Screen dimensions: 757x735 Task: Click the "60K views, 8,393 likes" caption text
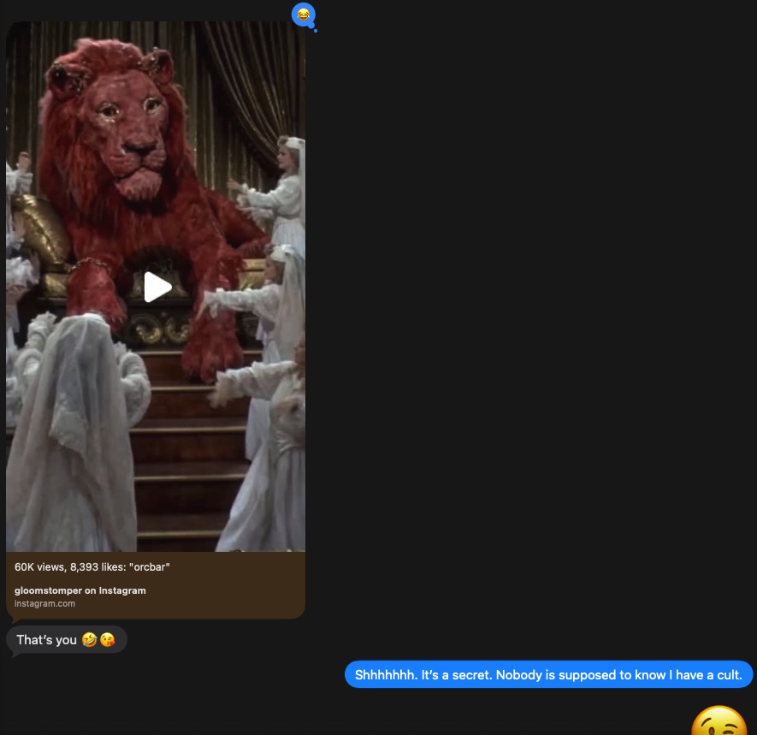click(x=92, y=567)
